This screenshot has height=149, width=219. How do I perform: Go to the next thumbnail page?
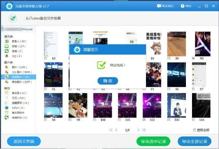tap(138, 130)
